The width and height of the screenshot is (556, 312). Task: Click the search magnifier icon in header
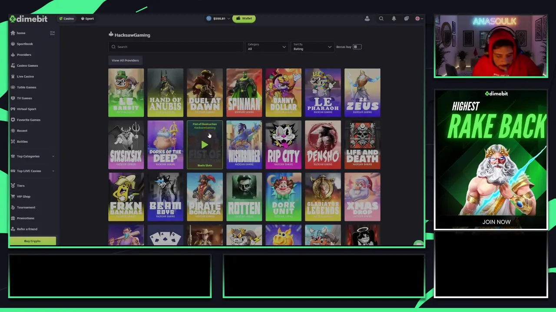pos(381,19)
